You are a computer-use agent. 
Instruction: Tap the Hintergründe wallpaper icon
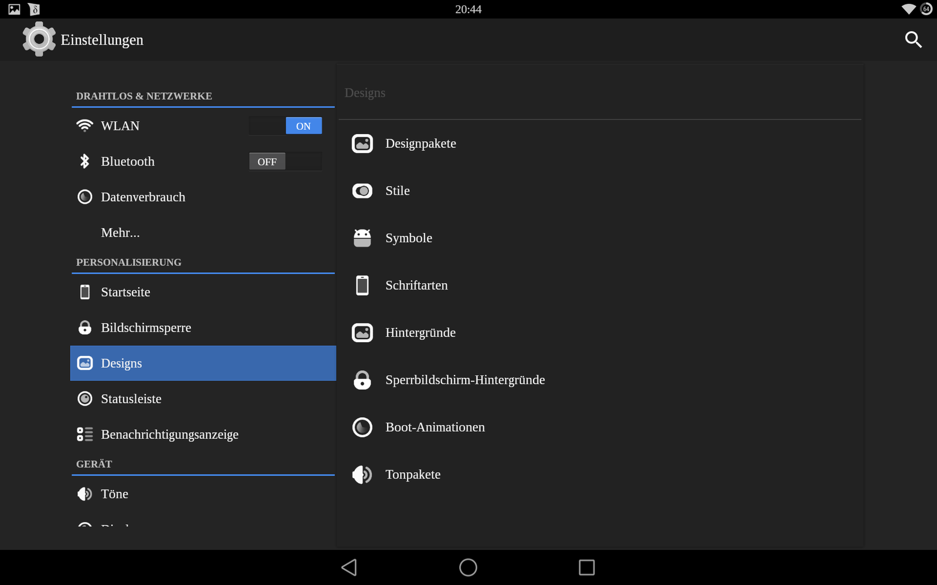tap(362, 333)
